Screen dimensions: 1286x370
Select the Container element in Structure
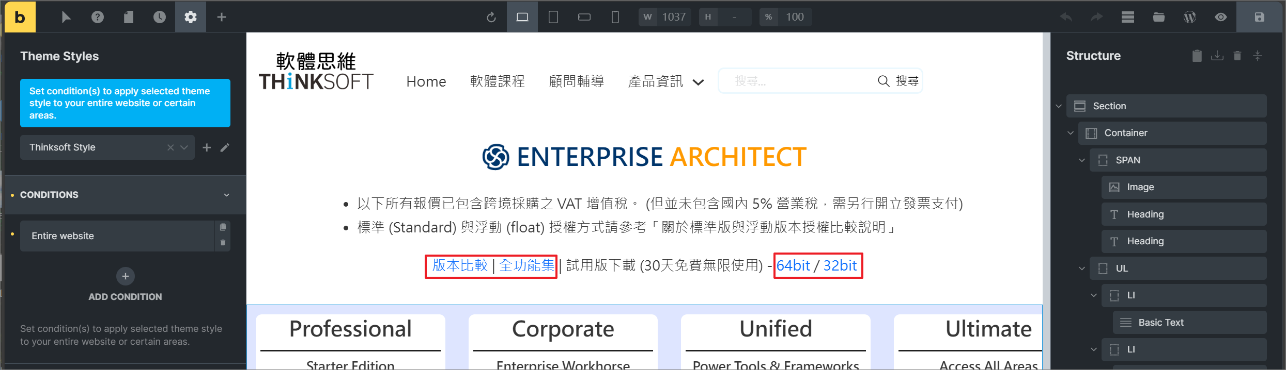[1172, 133]
